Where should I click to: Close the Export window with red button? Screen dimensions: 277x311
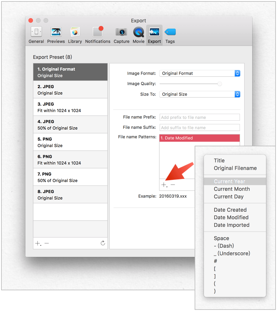[x=31, y=20]
